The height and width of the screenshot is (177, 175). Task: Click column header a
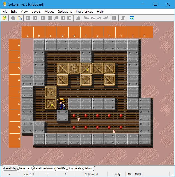[x=27, y=32]
